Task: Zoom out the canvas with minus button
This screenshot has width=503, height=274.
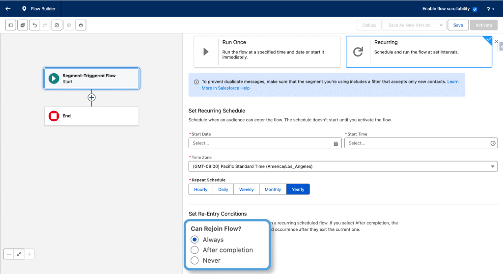Action: coord(9,254)
